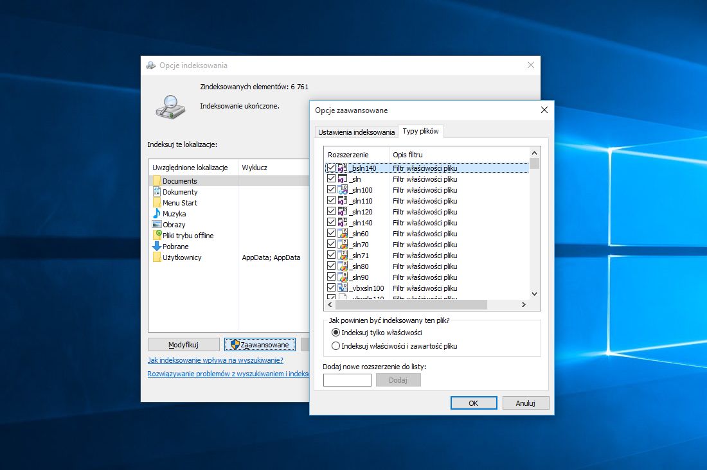Image resolution: width=707 pixels, height=470 pixels.
Task: Click the Menu Start folder icon
Action: pyautogui.click(x=157, y=202)
